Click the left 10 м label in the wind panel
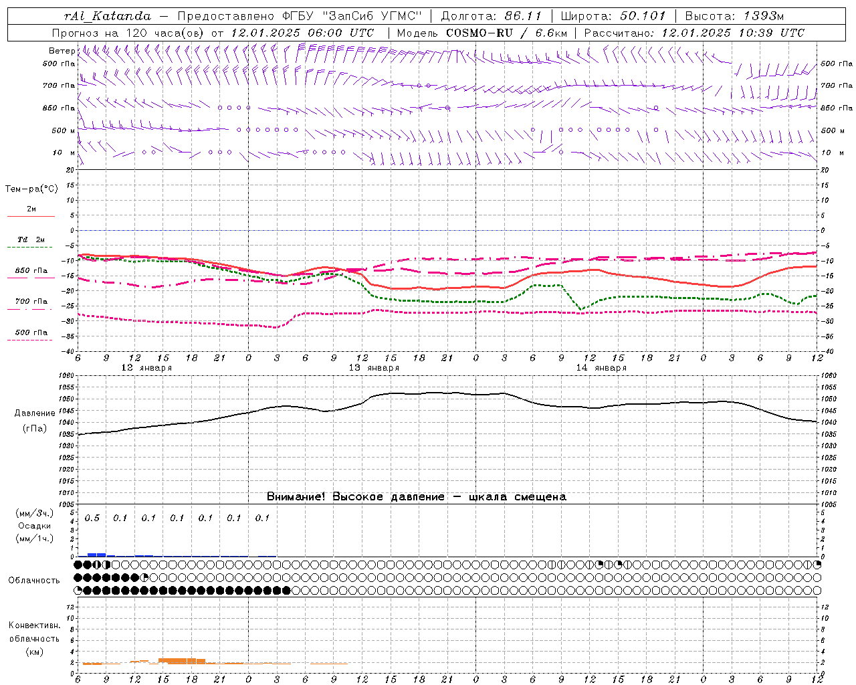856x685 pixels. [x=64, y=153]
